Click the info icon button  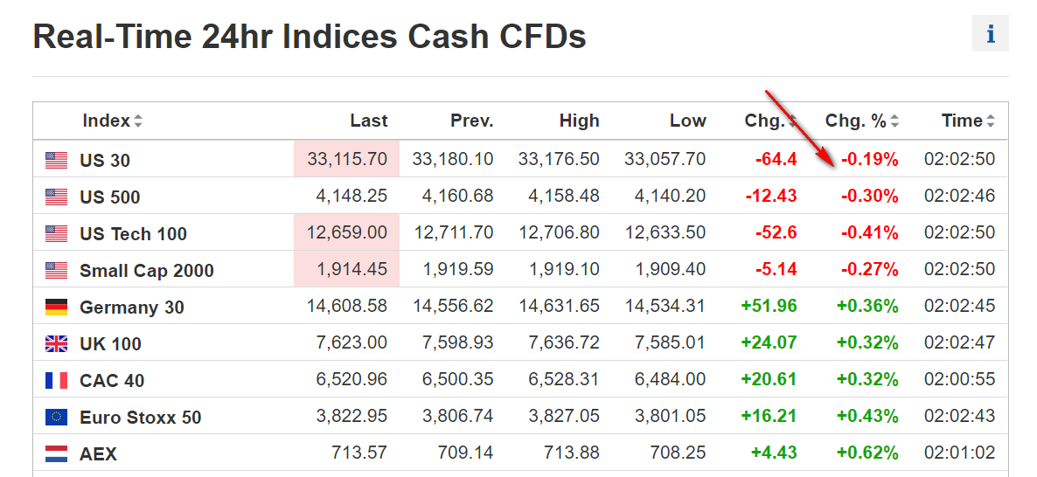coord(990,34)
